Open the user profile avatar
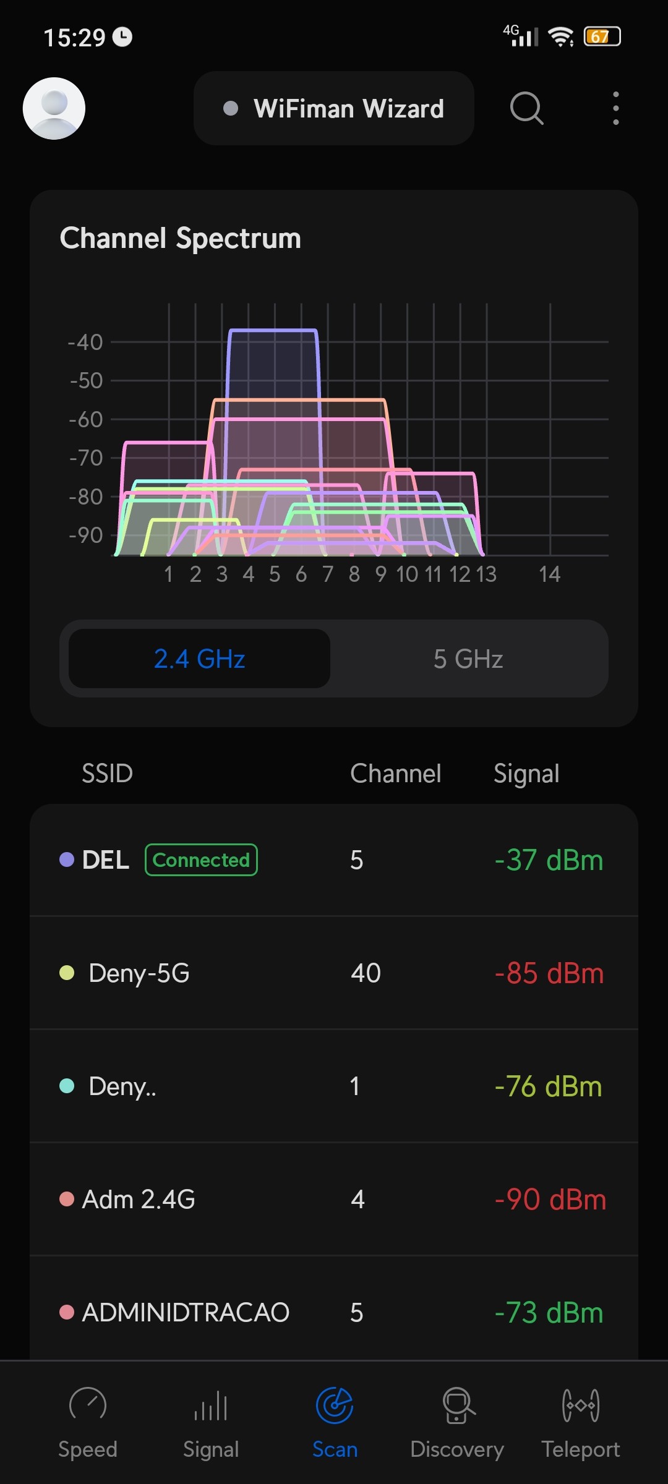The width and height of the screenshot is (668, 1484). point(54,108)
